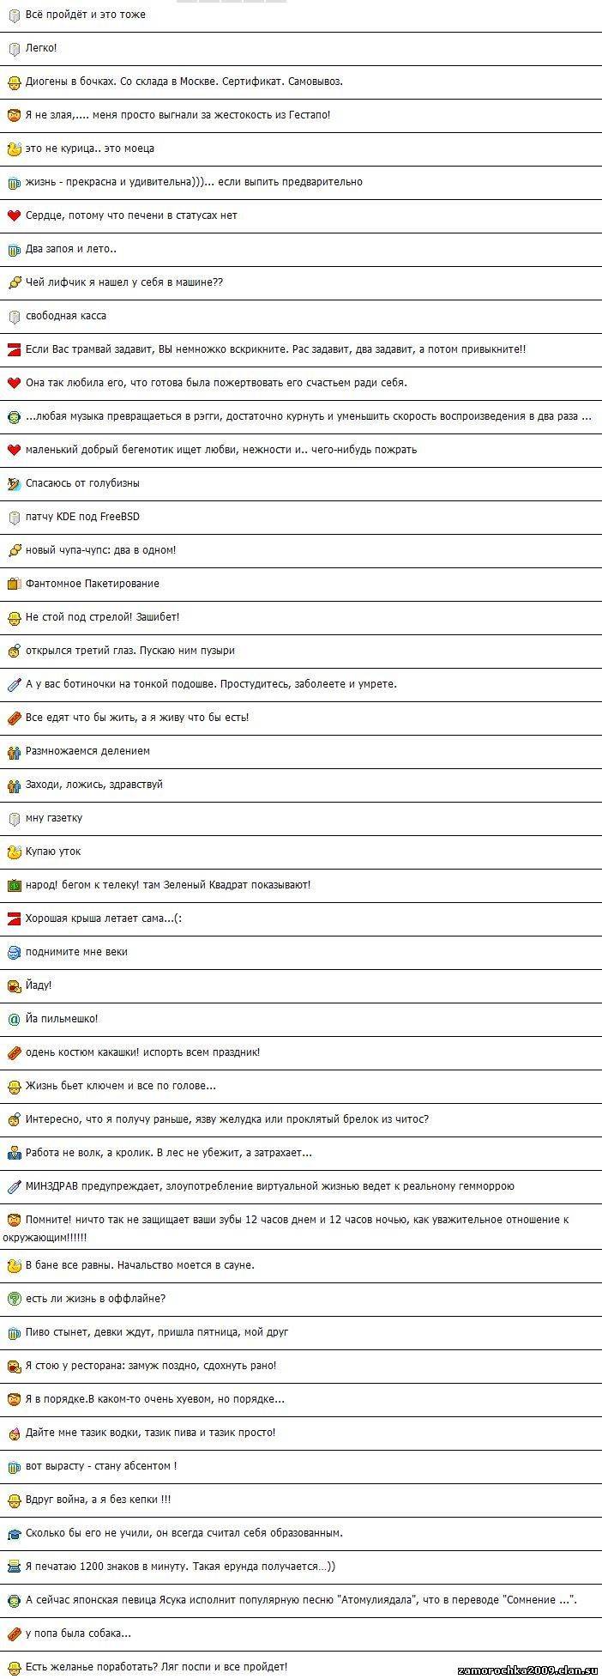This screenshot has height=1679, width=602.
Task: Click the heart icon beside "Сердце, потому что печени"
Action: pos(14,215)
